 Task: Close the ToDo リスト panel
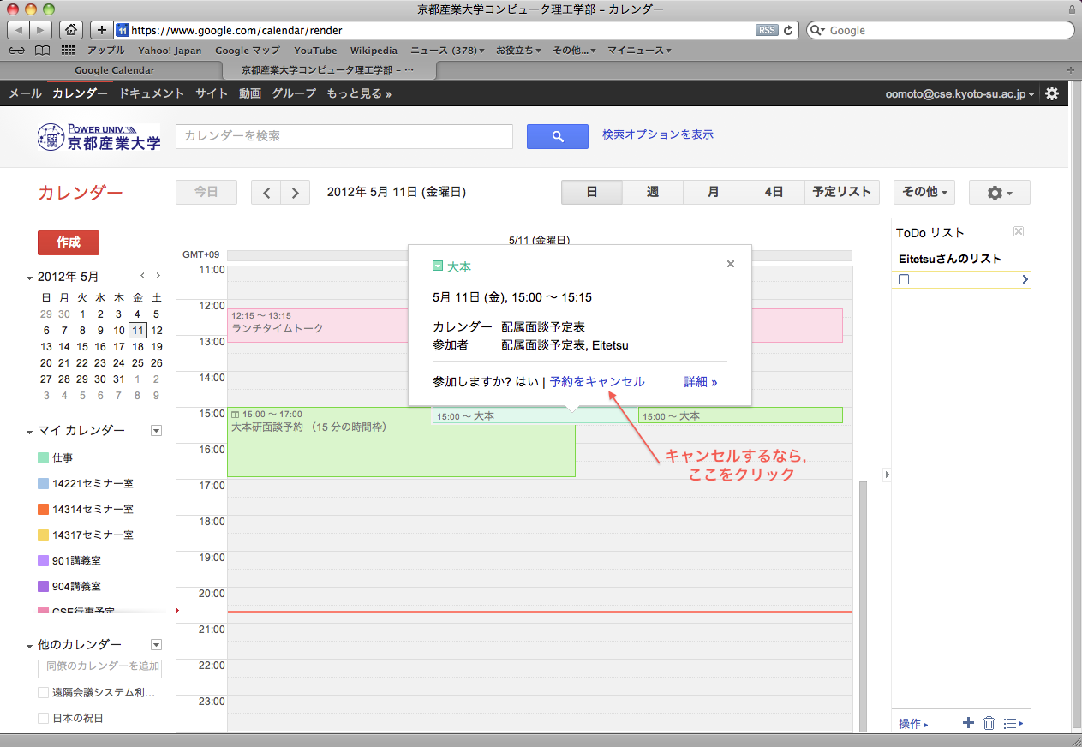click(x=1018, y=232)
